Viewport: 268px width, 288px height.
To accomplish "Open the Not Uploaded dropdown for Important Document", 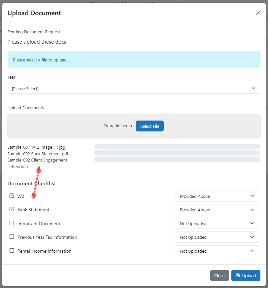I will click(x=217, y=223).
